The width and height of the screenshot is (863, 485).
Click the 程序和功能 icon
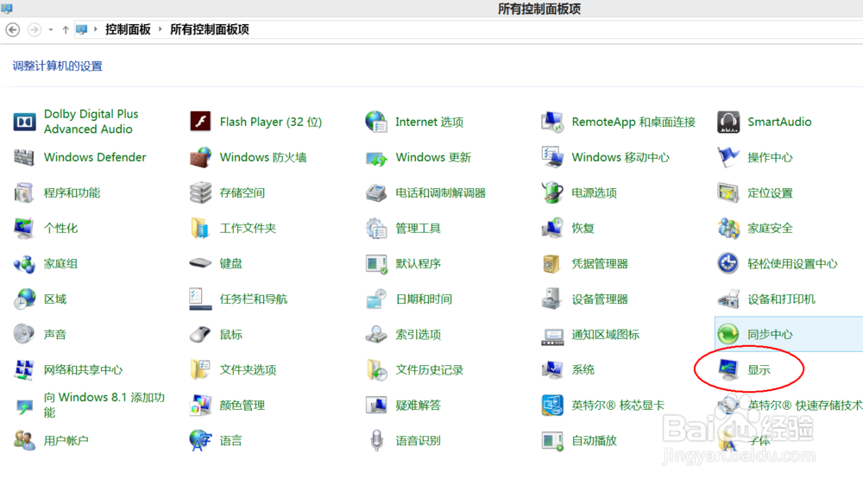pos(24,192)
